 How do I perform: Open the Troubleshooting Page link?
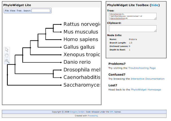click(142, 68)
